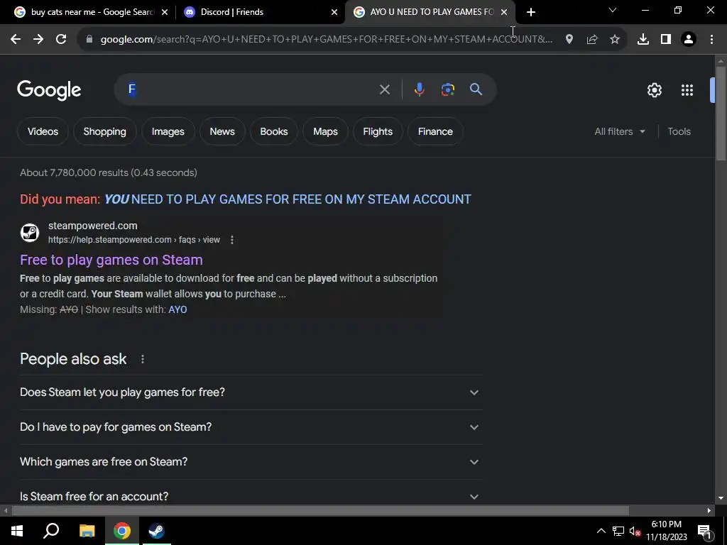
Task: Open search Tools
Action: (679, 131)
